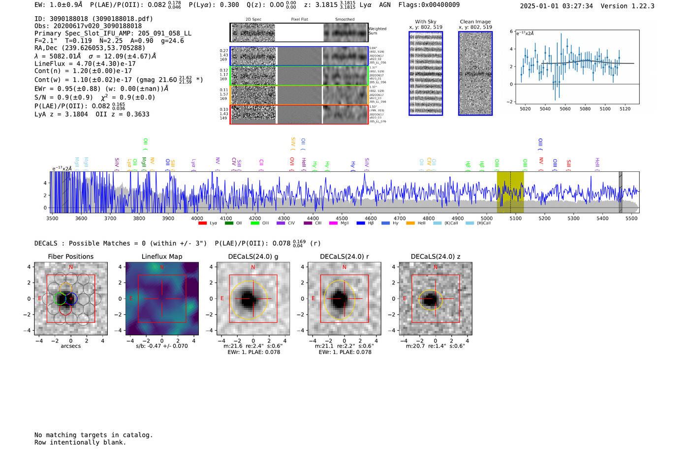Click the With Sky fiber image
This screenshot has height=469, width=689.
(426, 73)
